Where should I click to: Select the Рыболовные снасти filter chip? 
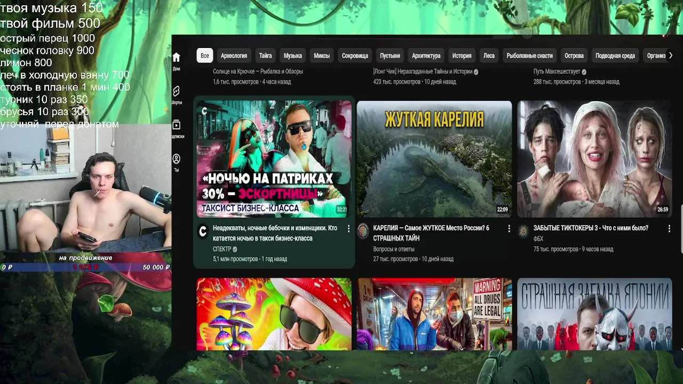coord(529,55)
